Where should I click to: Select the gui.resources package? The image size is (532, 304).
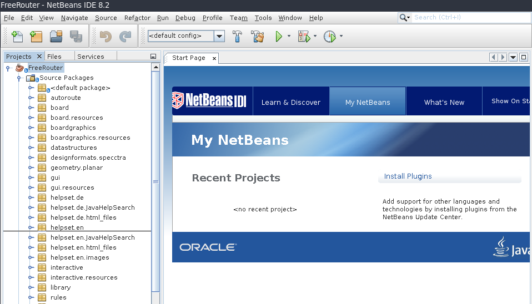click(72, 188)
